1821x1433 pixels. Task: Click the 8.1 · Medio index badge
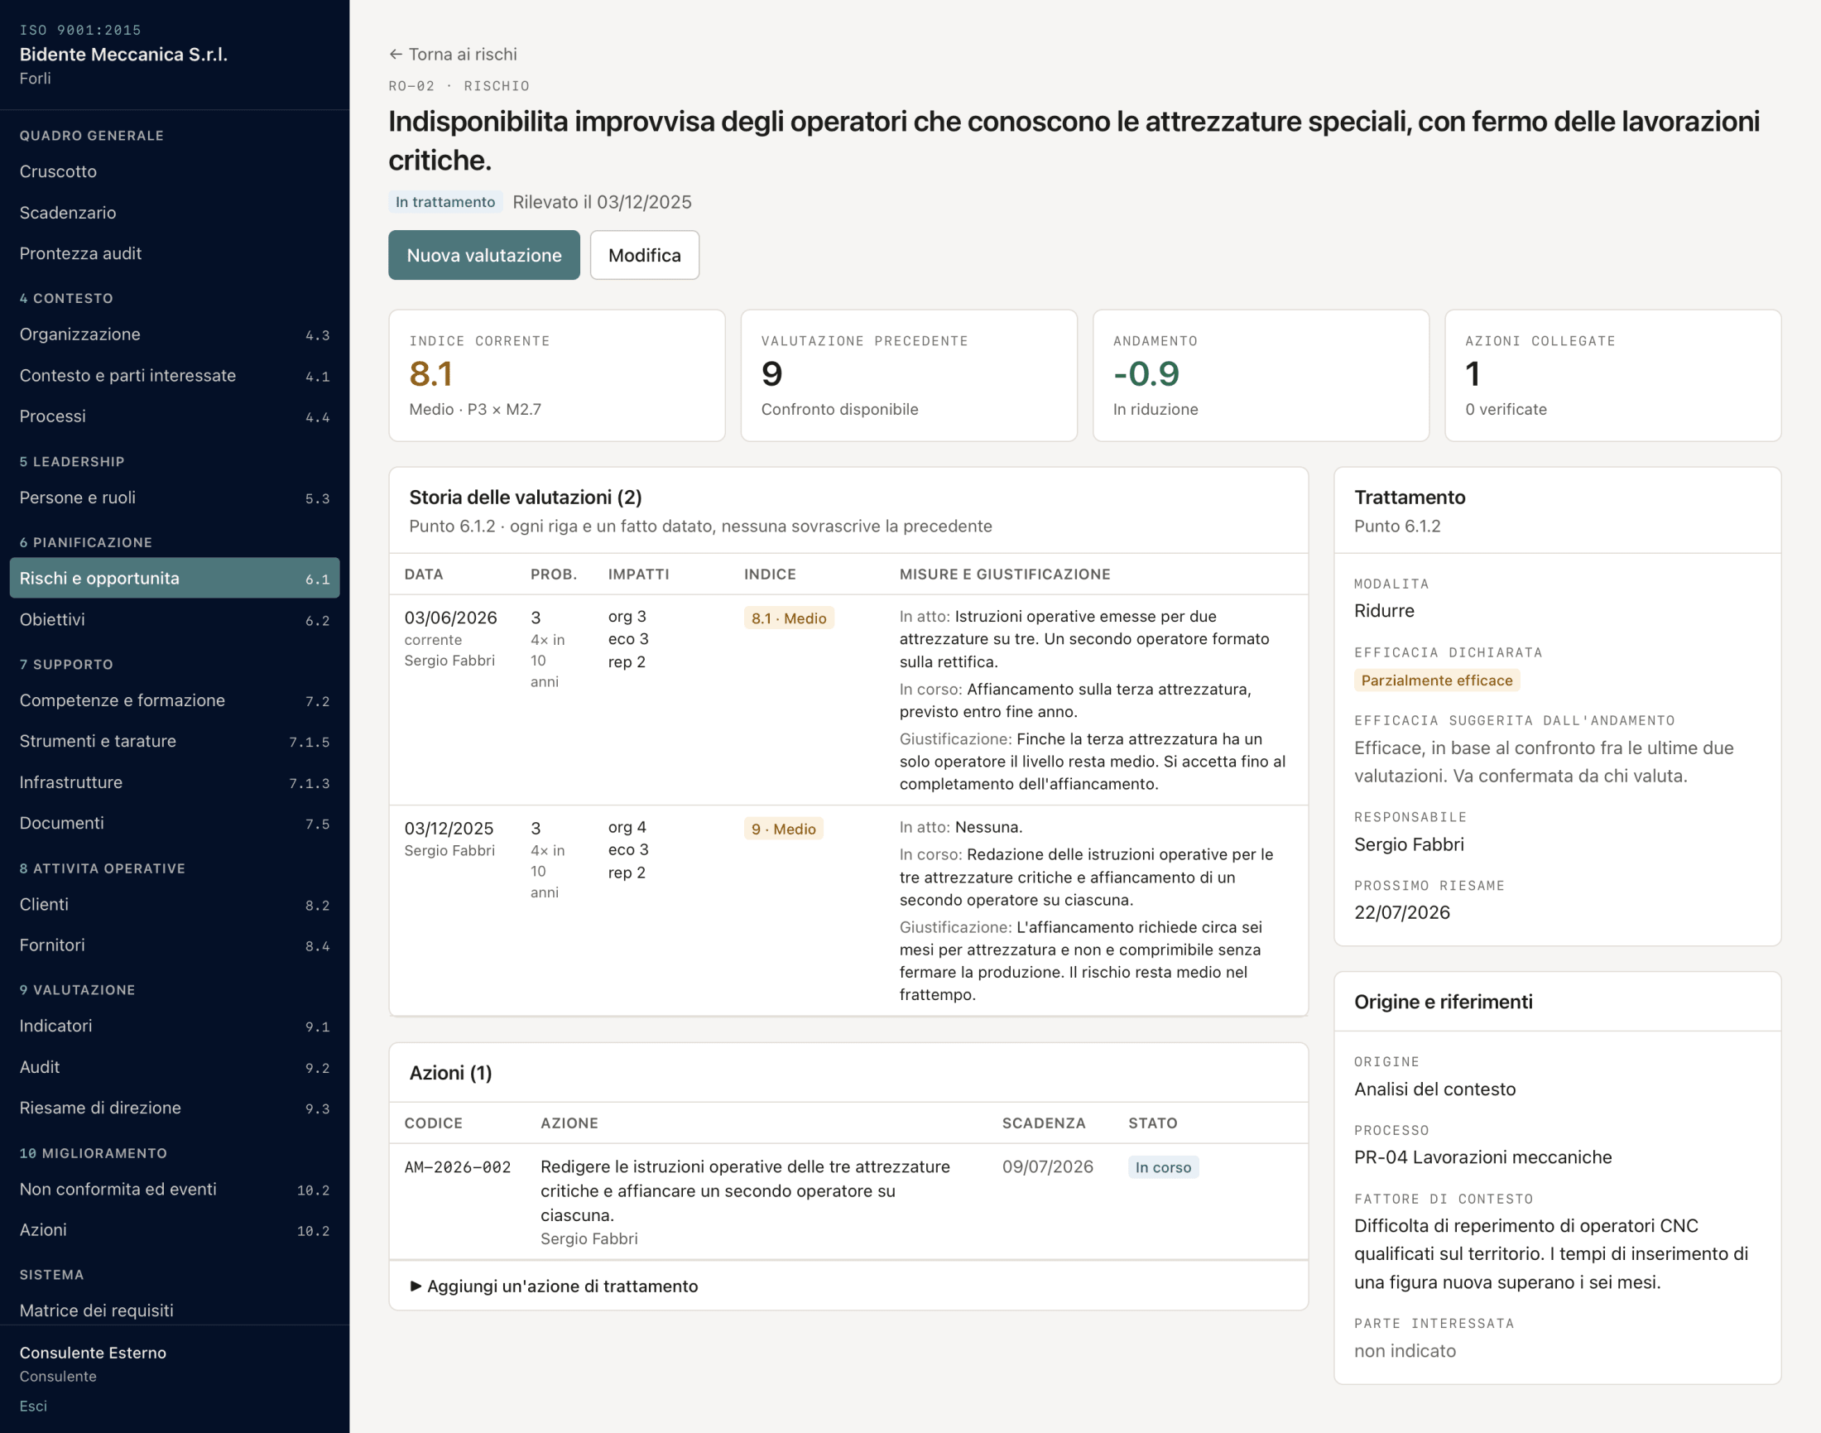pyautogui.click(x=789, y=618)
